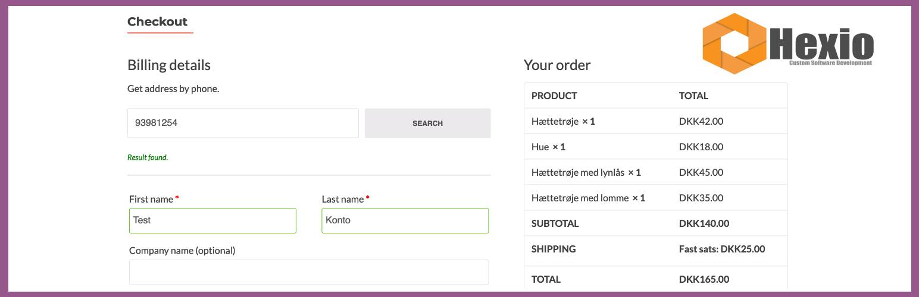Click the Company name (optional) label

[182, 251]
